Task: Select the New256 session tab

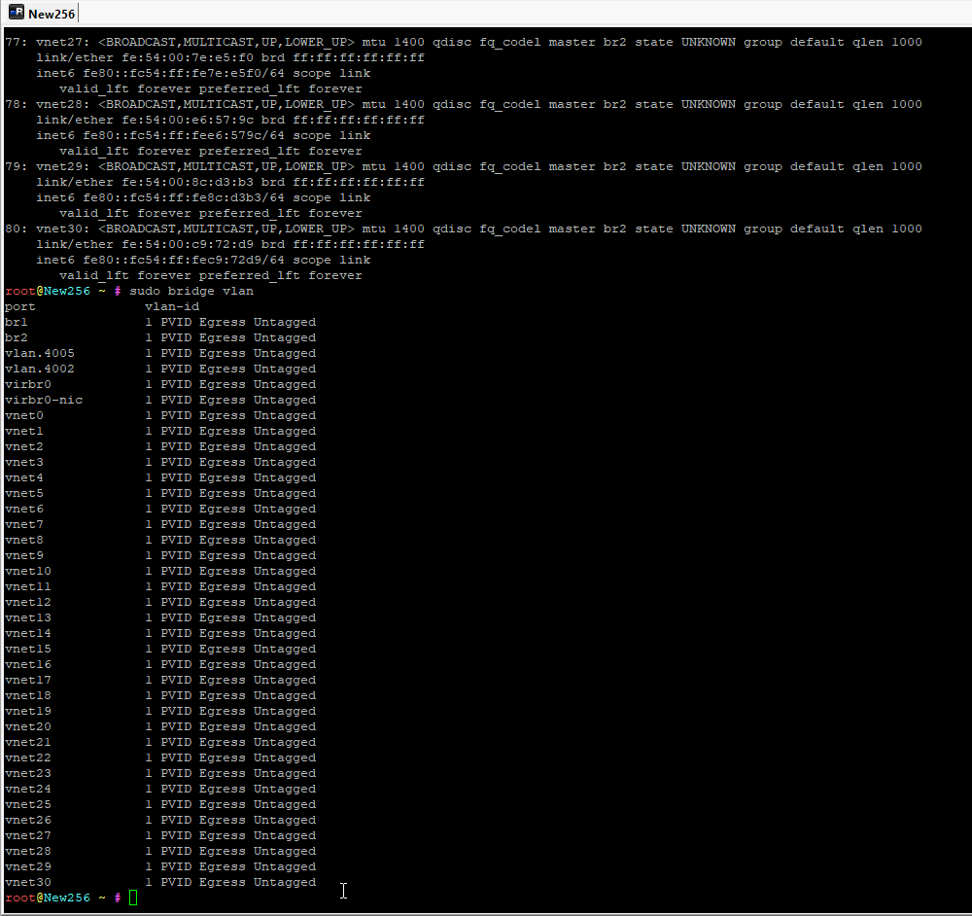Action: click(x=42, y=13)
